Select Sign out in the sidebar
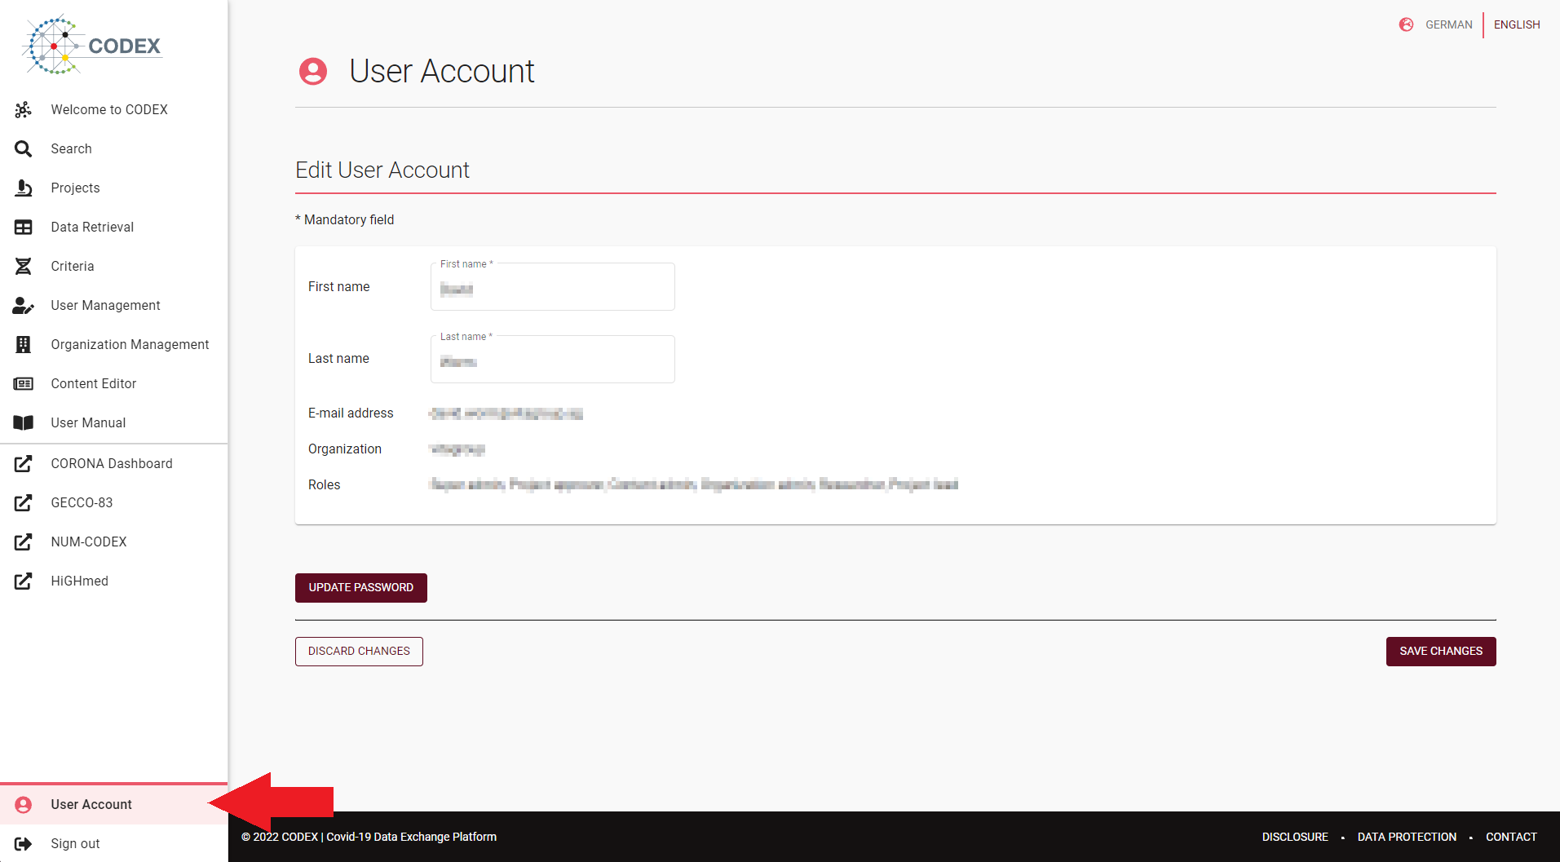The width and height of the screenshot is (1560, 862). tap(113, 843)
